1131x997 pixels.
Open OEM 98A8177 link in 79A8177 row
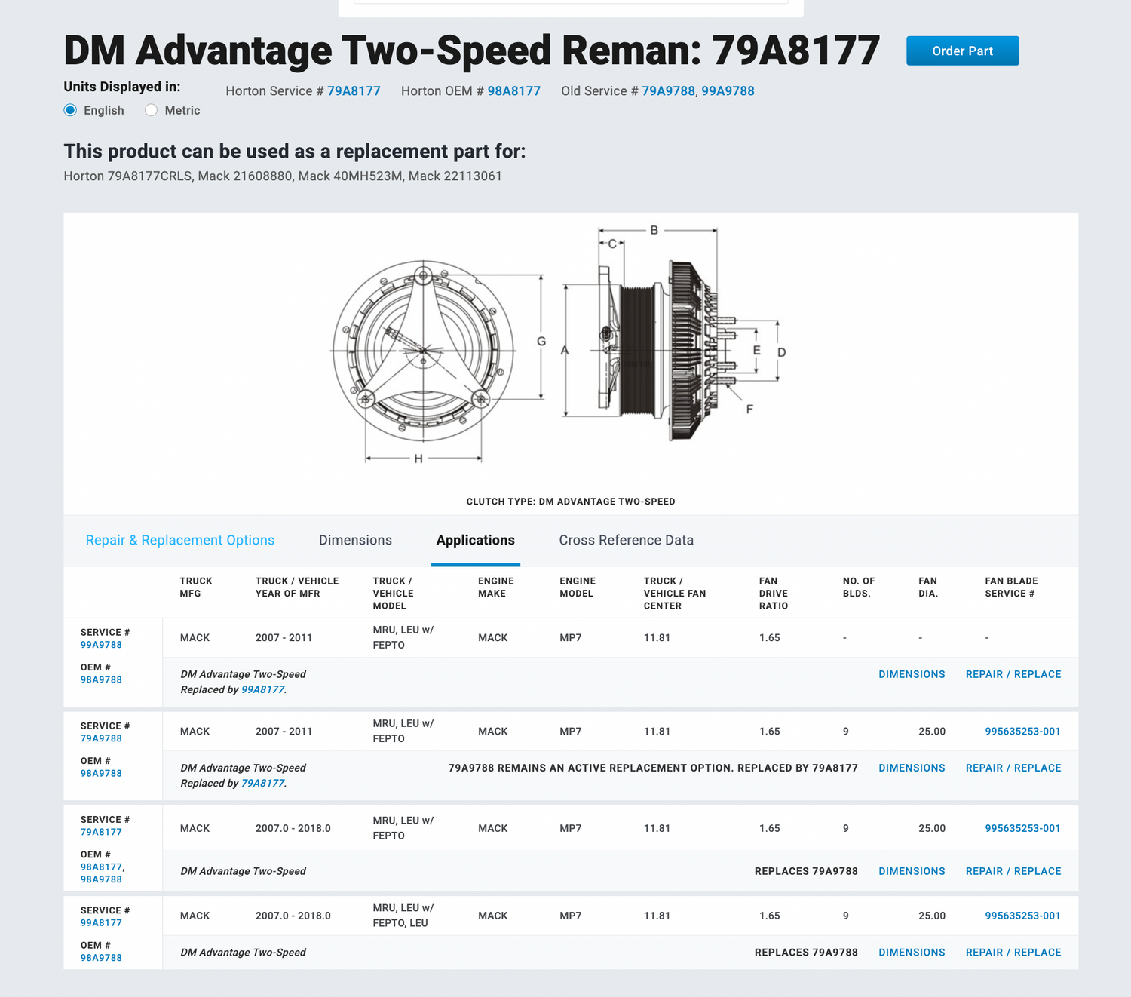pos(101,867)
